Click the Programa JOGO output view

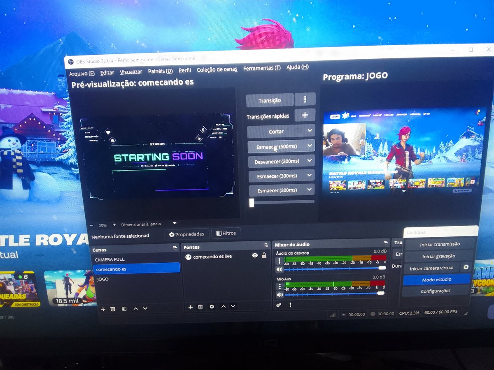pyautogui.click(x=402, y=152)
